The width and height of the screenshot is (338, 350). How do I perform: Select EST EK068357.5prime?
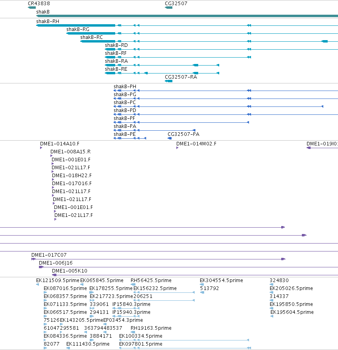[x=45, y=300]
